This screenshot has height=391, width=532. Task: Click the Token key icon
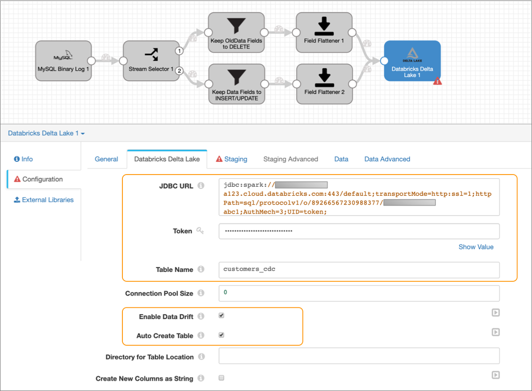[200, 231]
